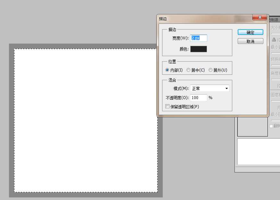Viewport: 280px width, 200px height.
Task: Select the 内部 stroke position option
Action: (x=167, y=70)
